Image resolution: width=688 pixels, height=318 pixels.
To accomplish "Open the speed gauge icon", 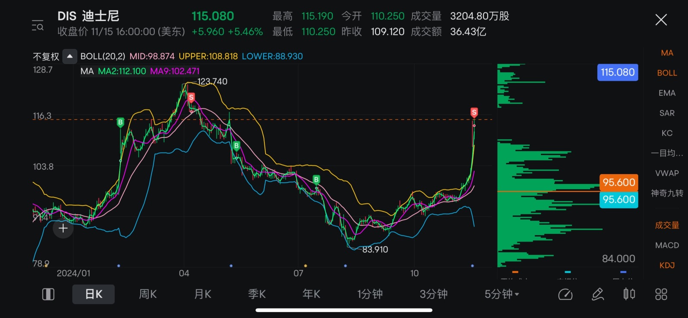I will tap(565, 294).
